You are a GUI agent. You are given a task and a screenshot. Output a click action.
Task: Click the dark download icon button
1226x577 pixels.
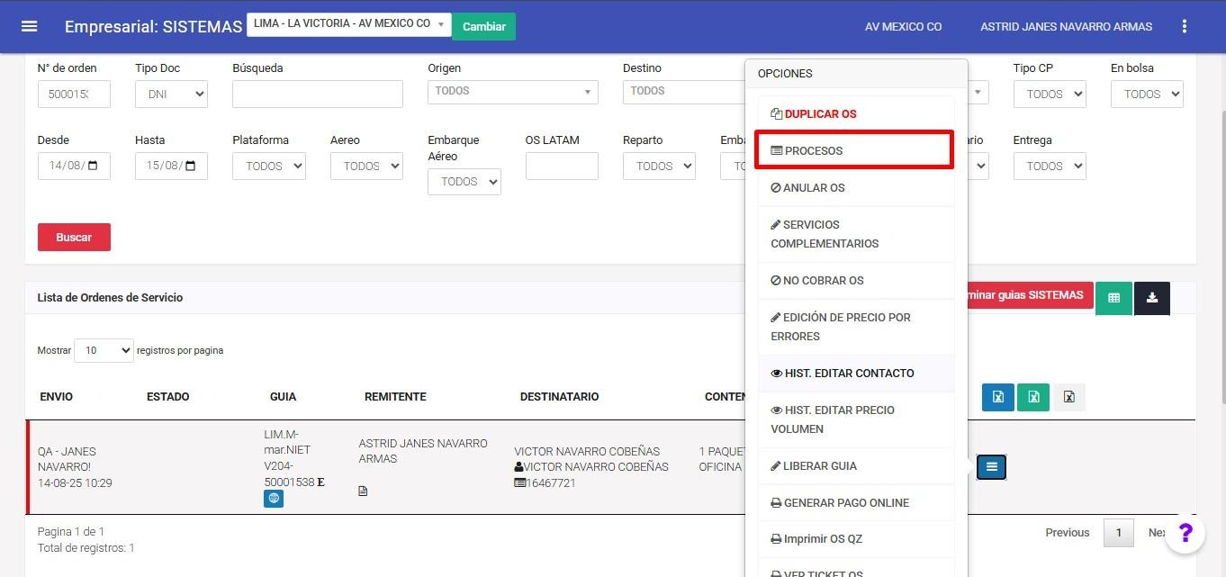tap(1151, 298)
